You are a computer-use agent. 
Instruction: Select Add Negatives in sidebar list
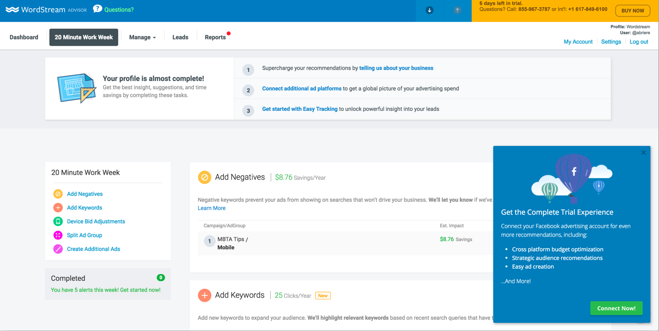click(85, 194)
